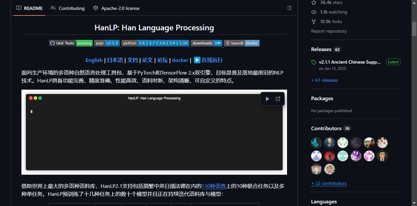
Task: Show the + 22 contributors link
Action: [x=329, y=183]
